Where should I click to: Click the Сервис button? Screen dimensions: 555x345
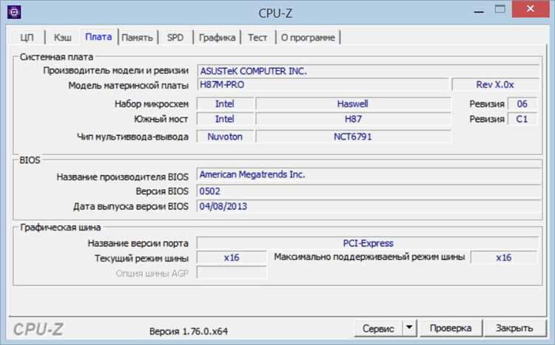pyautogui.click(x=378, y=328)
